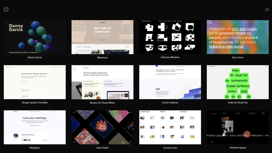Click the 'Andrew Leguay' caption text
This screenshot has width=272, height=153.
tap(238, 148)
